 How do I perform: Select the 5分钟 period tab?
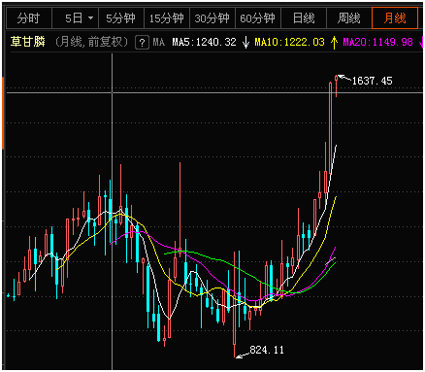(x=120, y=18)
